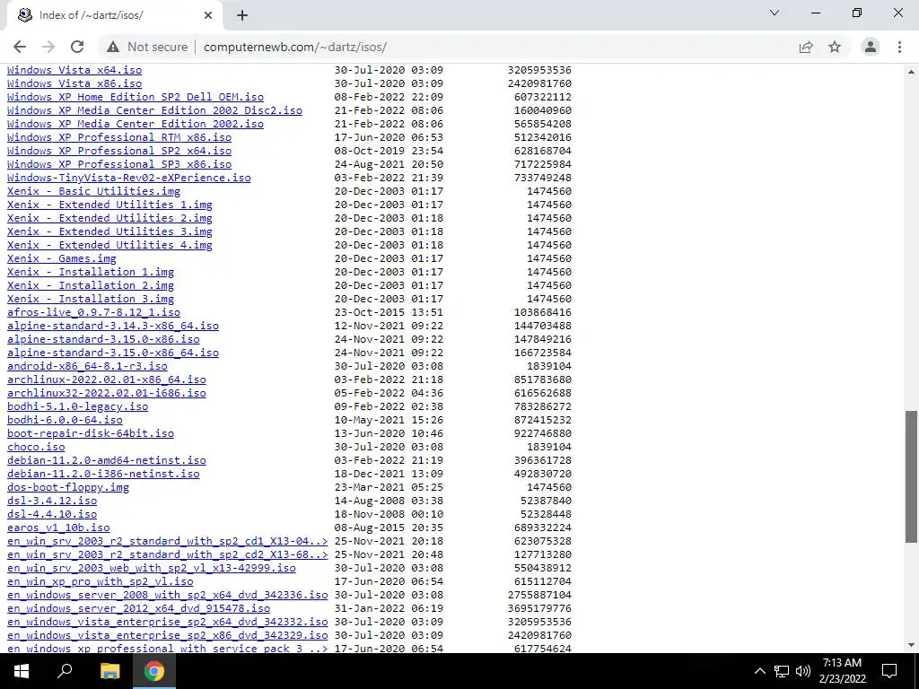Click Windows XP Professional SP3 x86.iso link
919x689 pixels.
pyautogui.click(x=119, y=164)
